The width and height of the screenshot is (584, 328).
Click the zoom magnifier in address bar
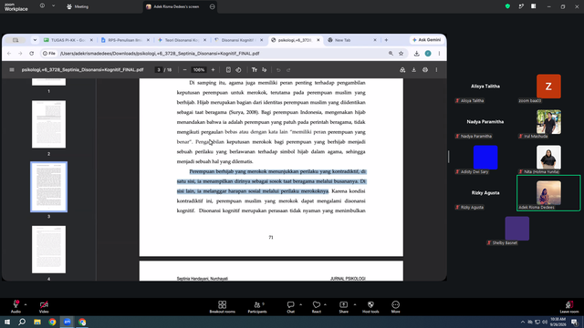[391, 54]
